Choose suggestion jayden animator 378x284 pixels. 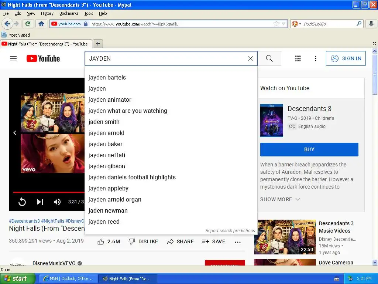[x=171, y=100]
